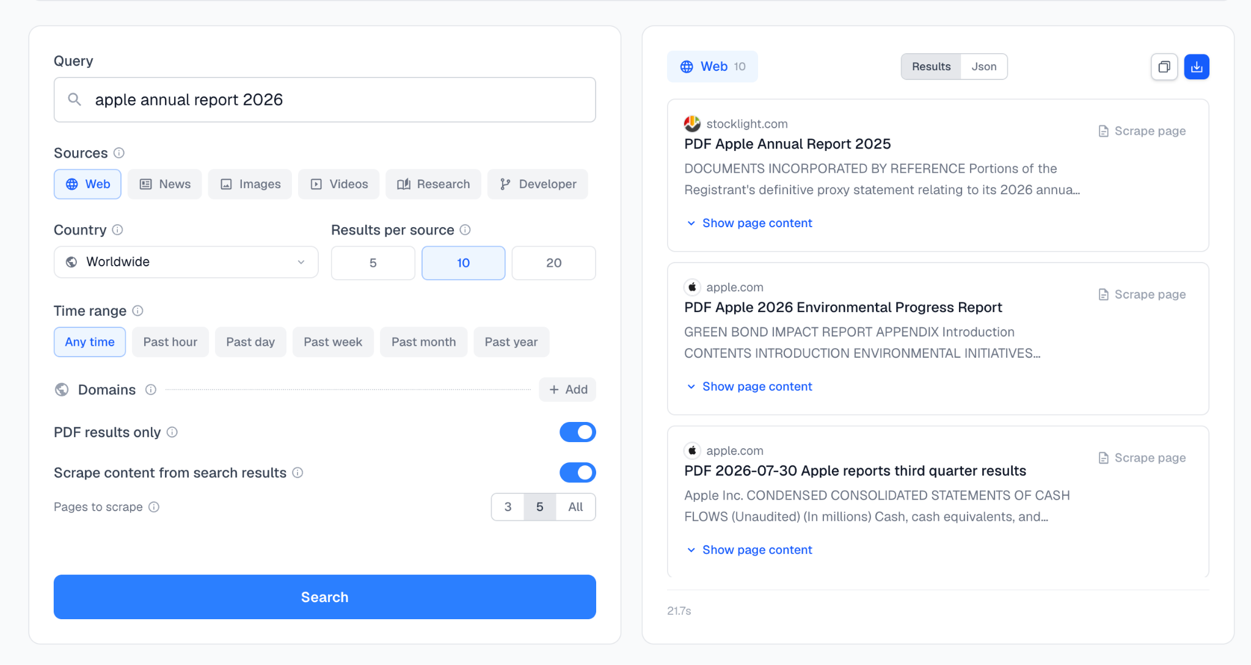The image size is (1251, 665).
Task: Click the info icon beside Pages to scrape
Action: click(x=154, y=507)
